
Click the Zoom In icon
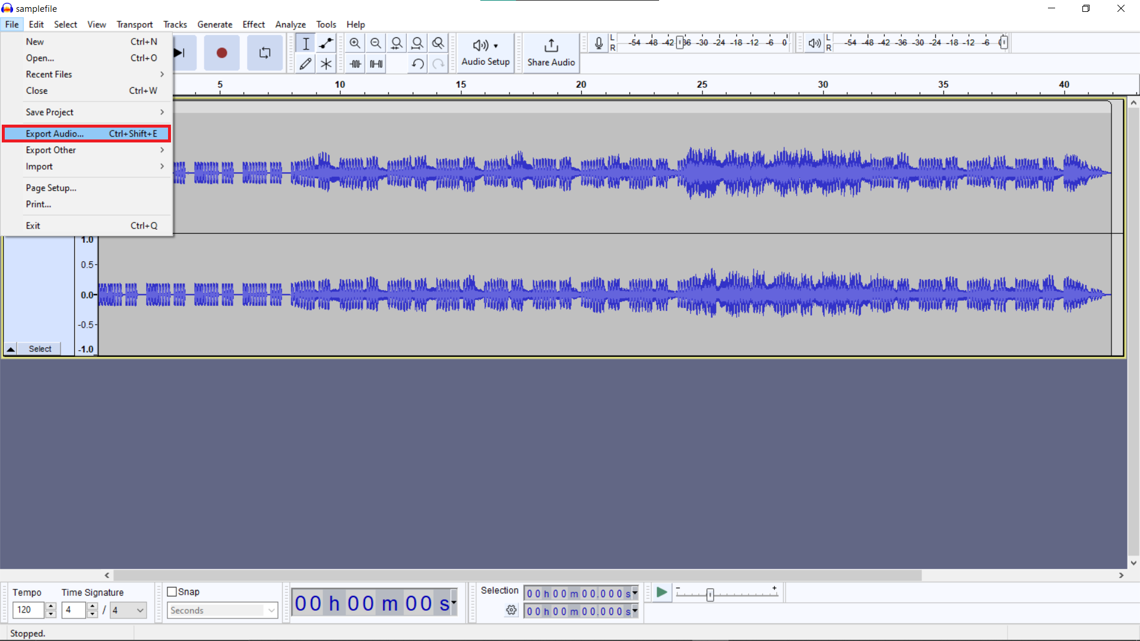354,43
